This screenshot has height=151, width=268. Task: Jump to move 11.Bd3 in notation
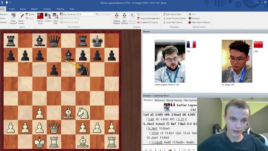click(164, 138)
